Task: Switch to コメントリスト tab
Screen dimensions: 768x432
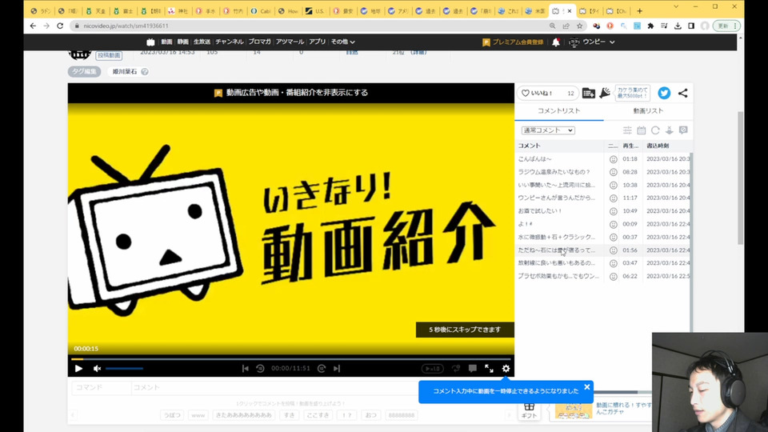Action: [x=559, y=110]
